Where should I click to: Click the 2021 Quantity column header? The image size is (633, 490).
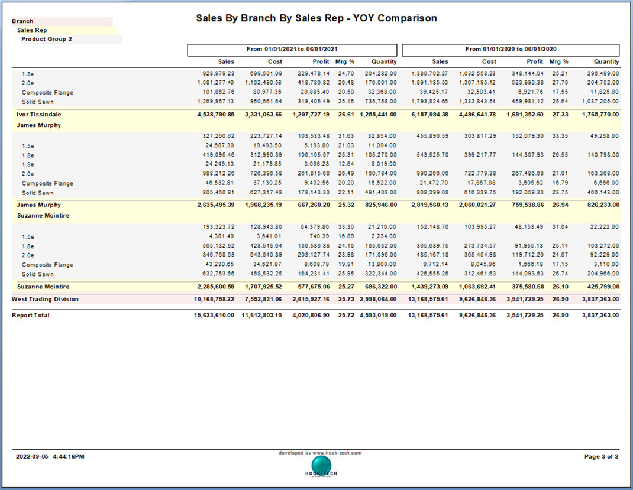click(384, 61)
